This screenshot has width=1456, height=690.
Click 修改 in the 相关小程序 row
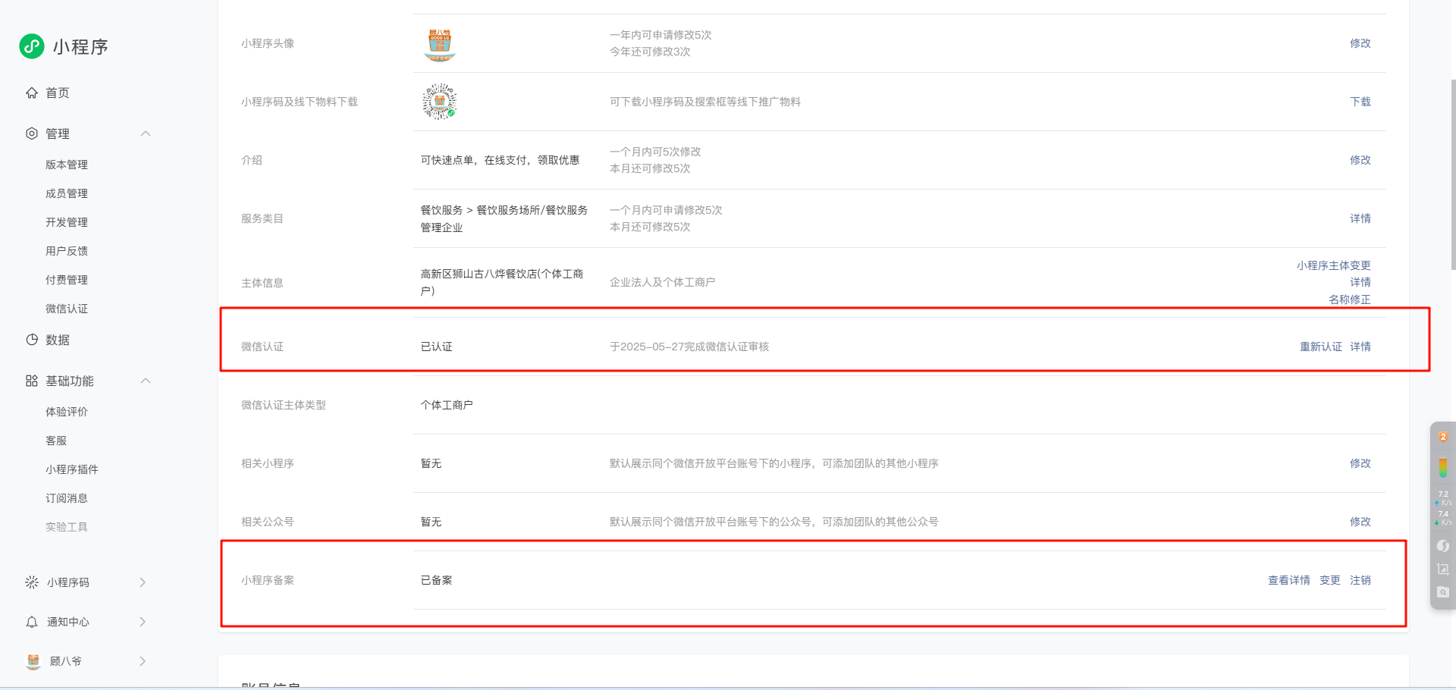[1360, 463]
